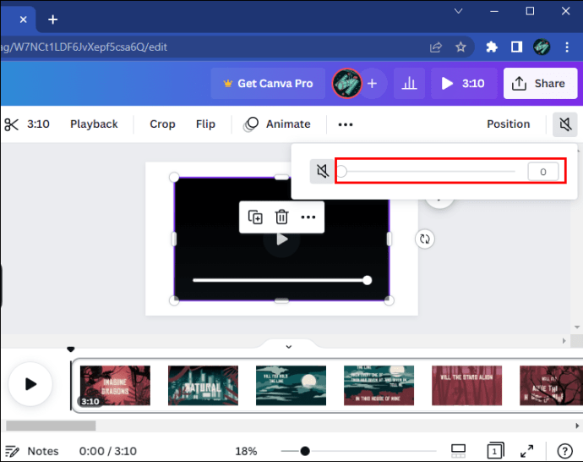The height and width of the screenshot is (462, 583).
Task: Click the duplicate icon above the video
Action: [x=255, y=217]
